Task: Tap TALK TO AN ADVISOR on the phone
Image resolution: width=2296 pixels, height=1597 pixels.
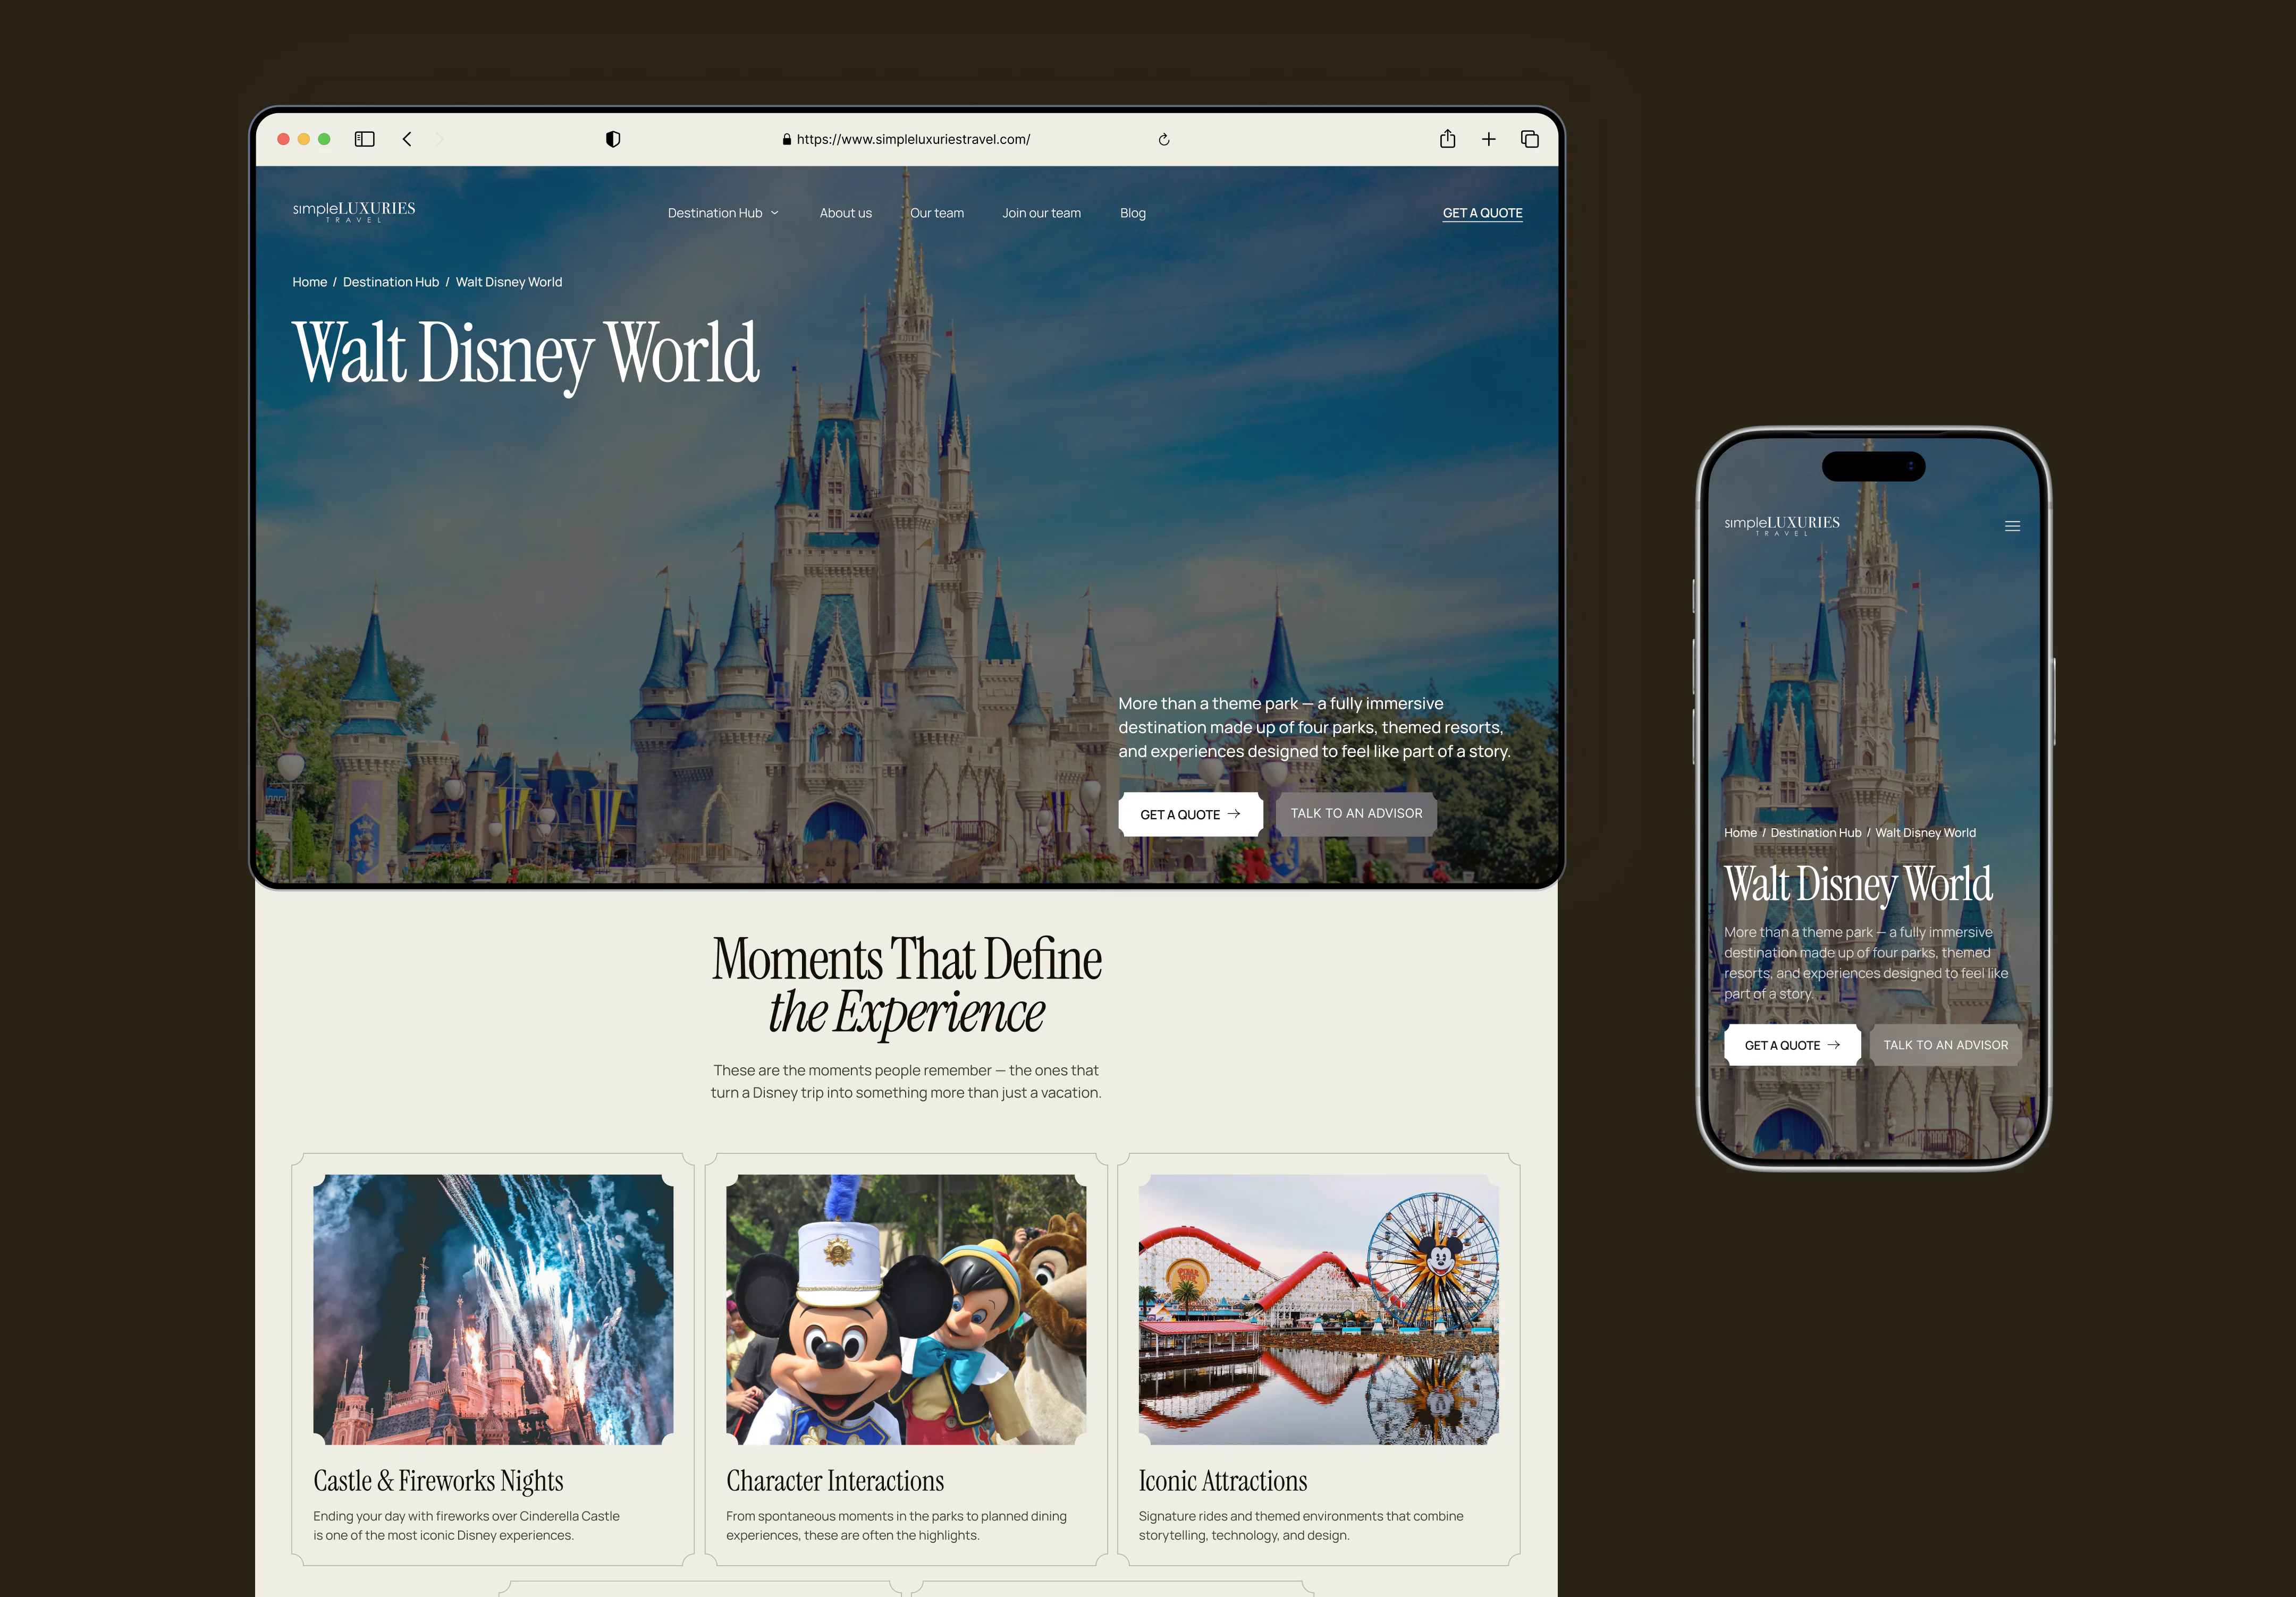Action: (x=1945, y=1044)
